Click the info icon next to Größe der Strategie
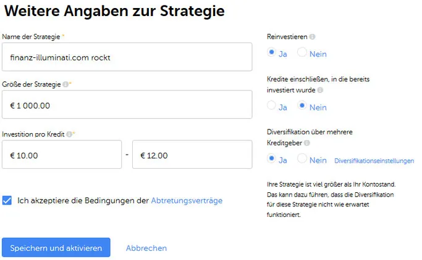This screenshot has width=422, height=260. tap(65, 84)
